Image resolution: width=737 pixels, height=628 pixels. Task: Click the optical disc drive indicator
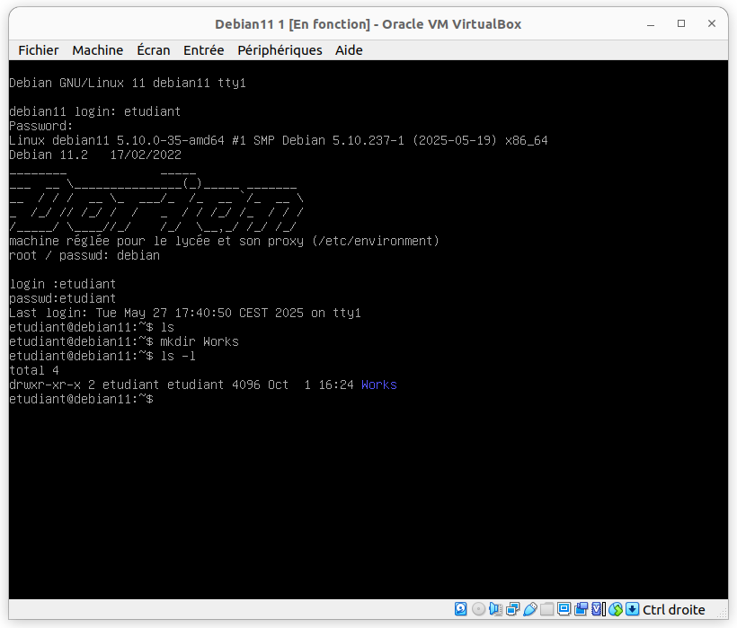pyautogui.click(x=478, y=609)
